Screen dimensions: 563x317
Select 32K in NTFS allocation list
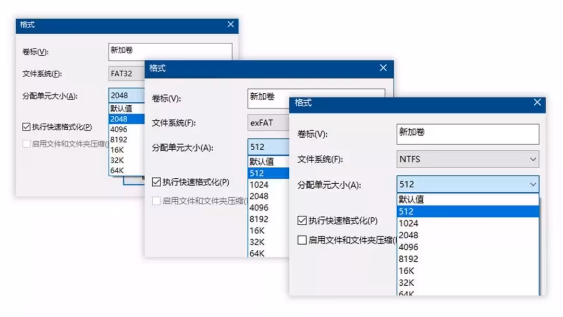468,283
